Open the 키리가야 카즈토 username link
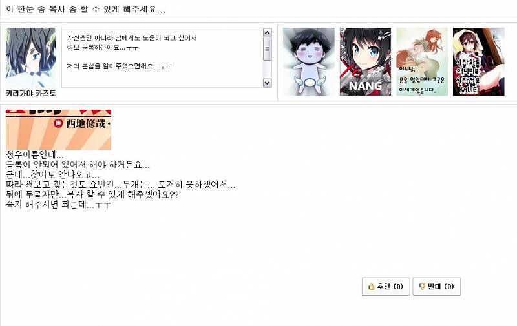The height and width of the screenshot is (326, 517). pyautogui.click(x=30, y=93)
